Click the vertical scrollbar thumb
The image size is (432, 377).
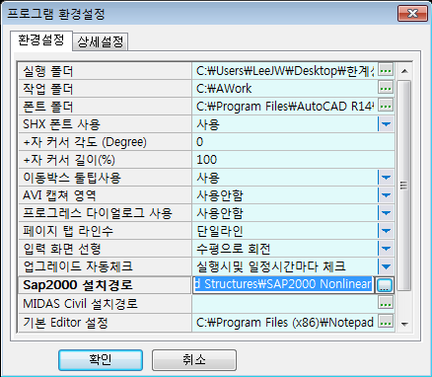click(x=404, y=186)
